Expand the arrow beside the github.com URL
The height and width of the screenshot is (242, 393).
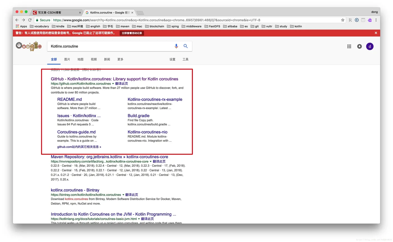113,84
